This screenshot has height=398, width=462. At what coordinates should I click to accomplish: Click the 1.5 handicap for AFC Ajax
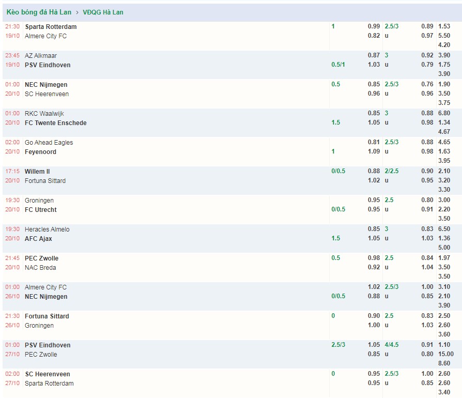click(335, 238)
